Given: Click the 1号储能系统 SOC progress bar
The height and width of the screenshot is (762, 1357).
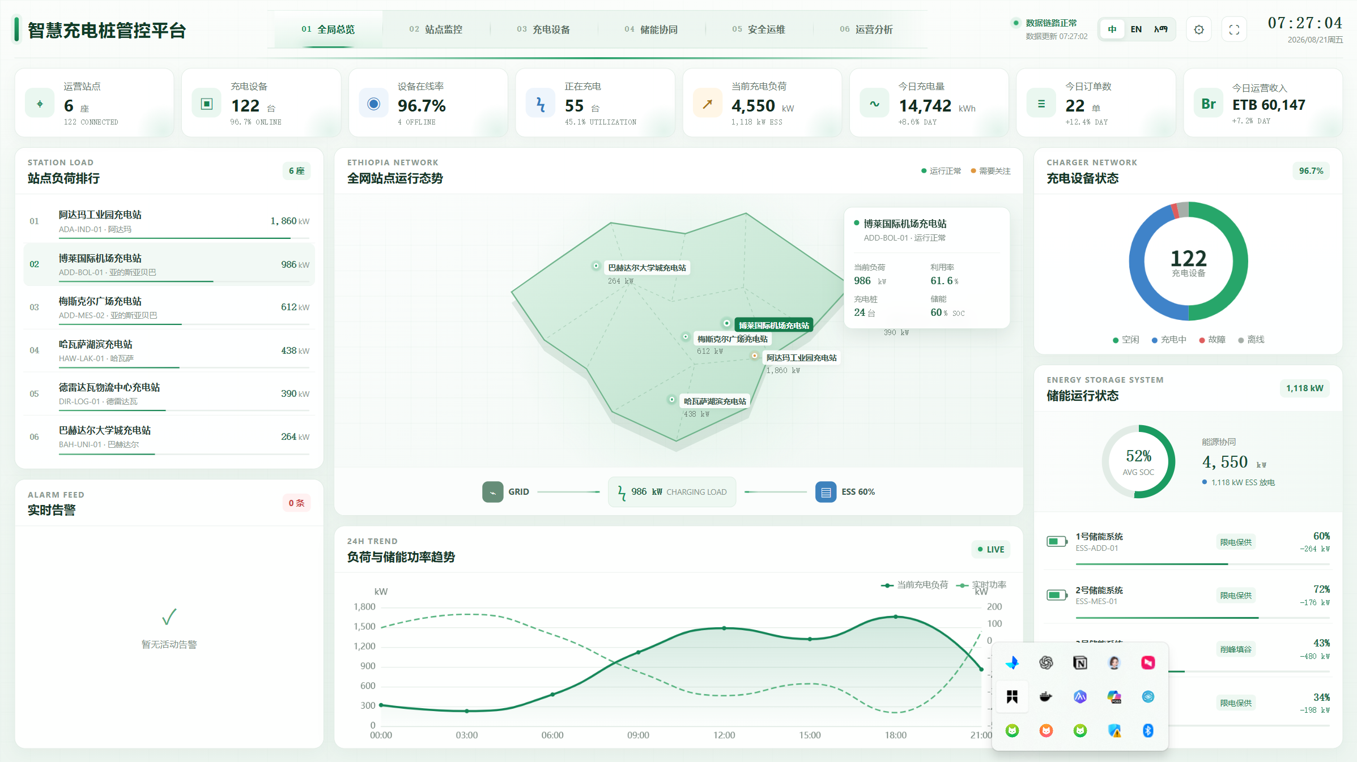Looking at the screenshot, I should point(1202,564).
